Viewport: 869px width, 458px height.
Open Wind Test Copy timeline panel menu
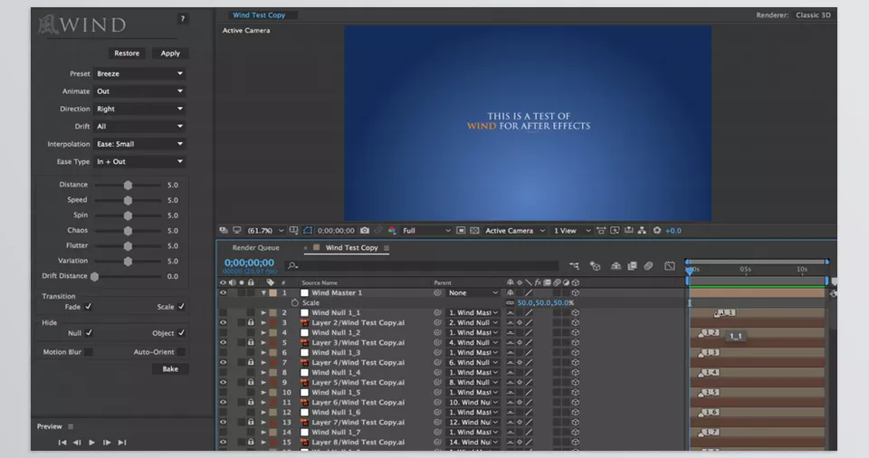[387, 248]
